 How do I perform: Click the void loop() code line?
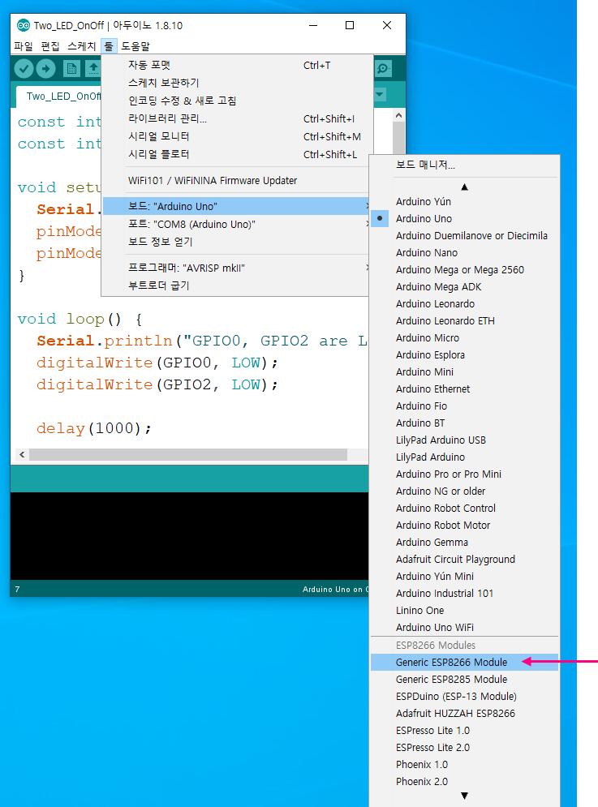80,319
